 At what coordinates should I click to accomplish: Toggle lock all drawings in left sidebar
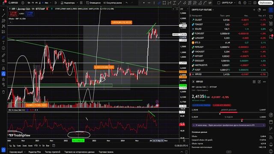pos(3,79)
